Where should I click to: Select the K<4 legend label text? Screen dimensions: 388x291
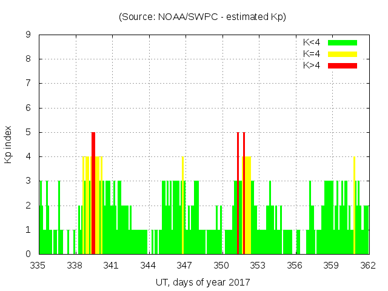[313, 42]
